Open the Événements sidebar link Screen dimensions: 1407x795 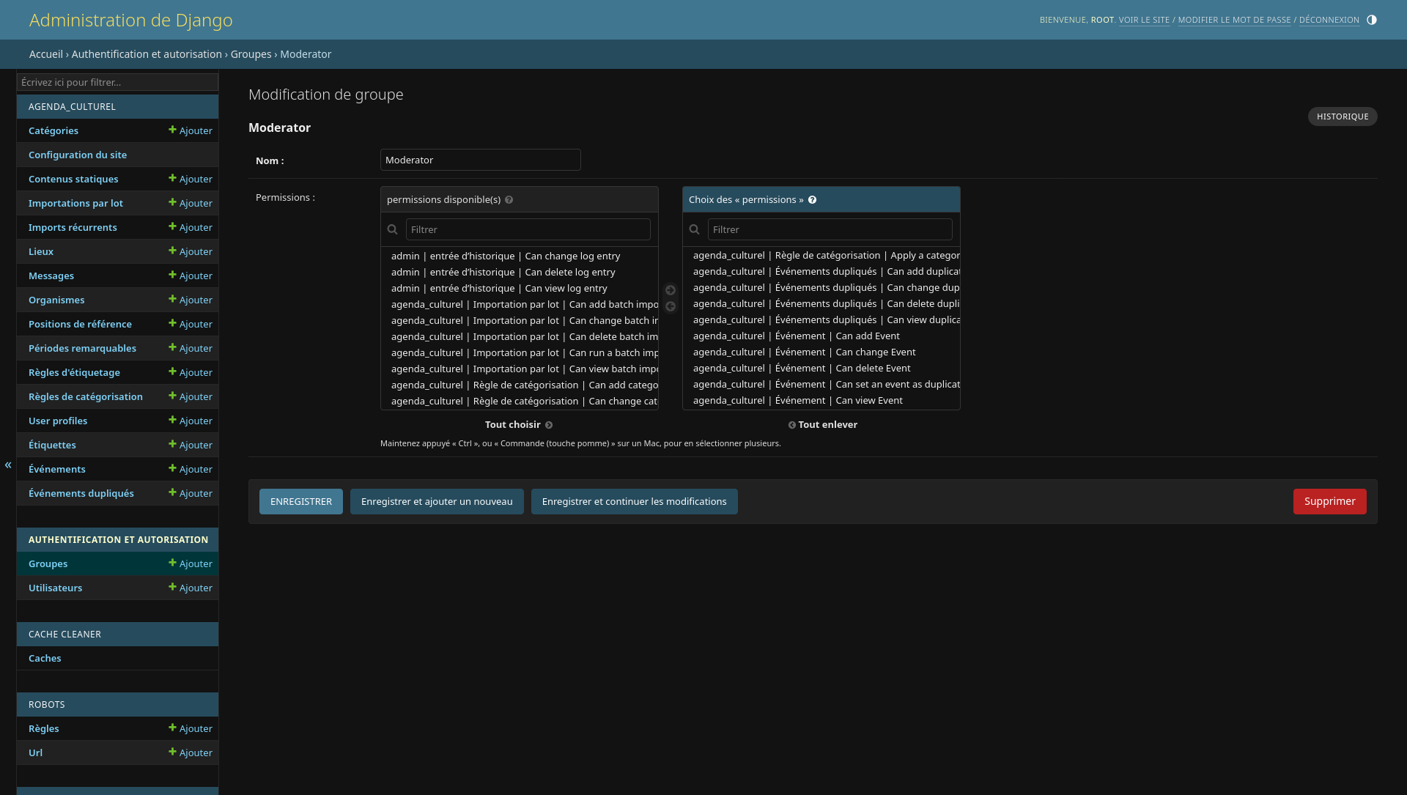pos(57,469)
